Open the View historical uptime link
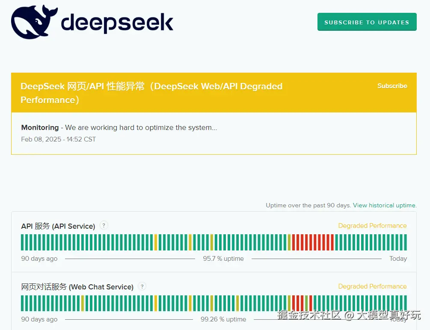 (385, 205)
